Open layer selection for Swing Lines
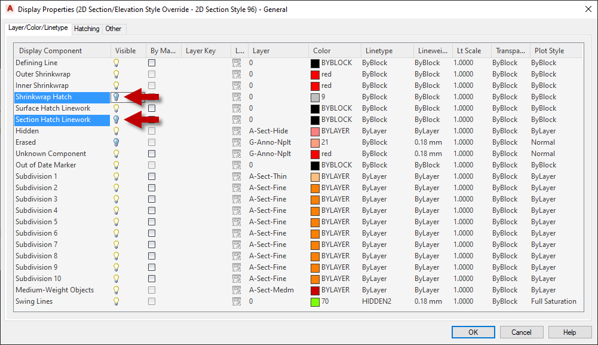This screenshot has width=598, height=345. click(238, 301)
